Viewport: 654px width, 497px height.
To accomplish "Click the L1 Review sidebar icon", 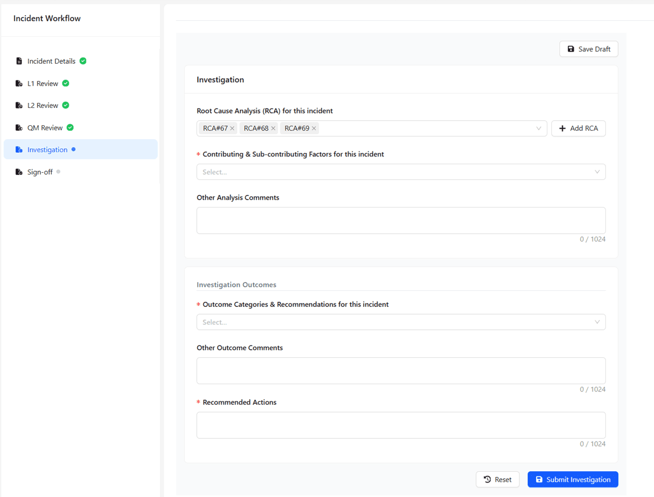I will (19, 83).
